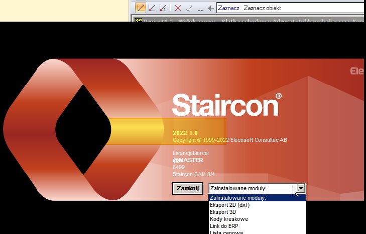Select highlighted Zainstalowane moduły list entry
The width and height of the screenshot is (366, 234).
pyautogui.click(x=257, y=198)
